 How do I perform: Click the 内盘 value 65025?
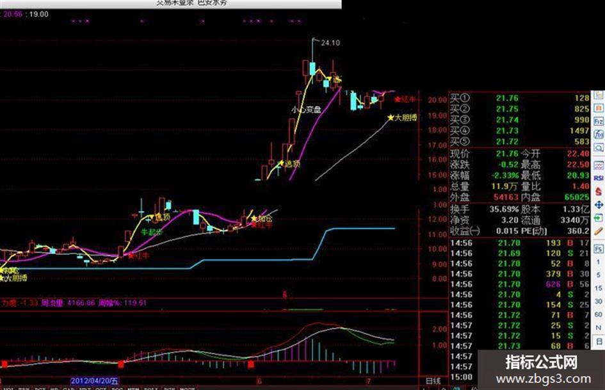577,197
